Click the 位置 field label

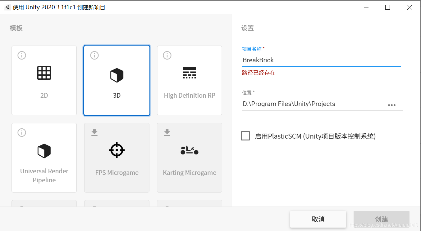[247, 93]
